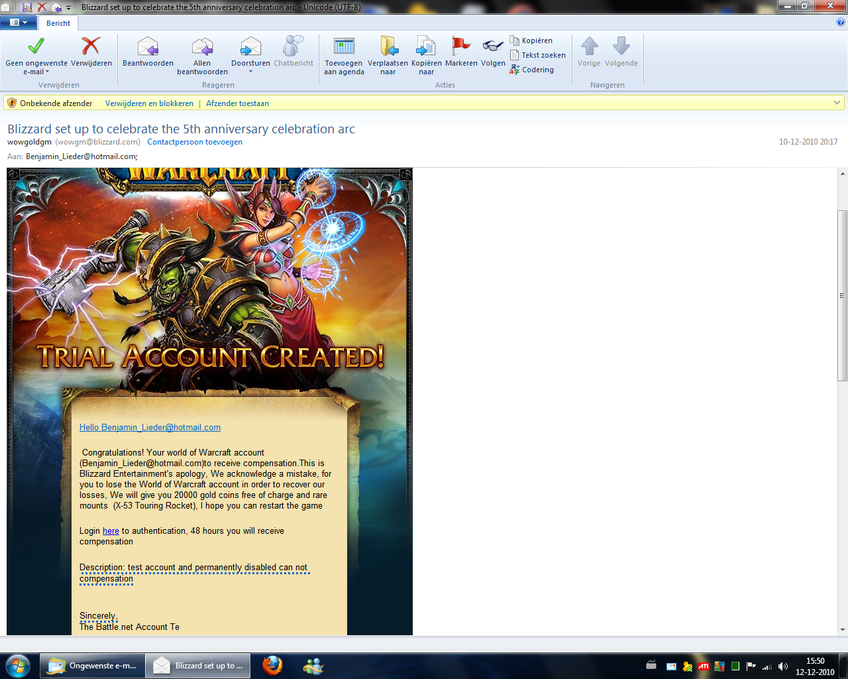The image size is (848, 679).
Task: Open Windows Start menu orb
Action: tap(17, 666)
